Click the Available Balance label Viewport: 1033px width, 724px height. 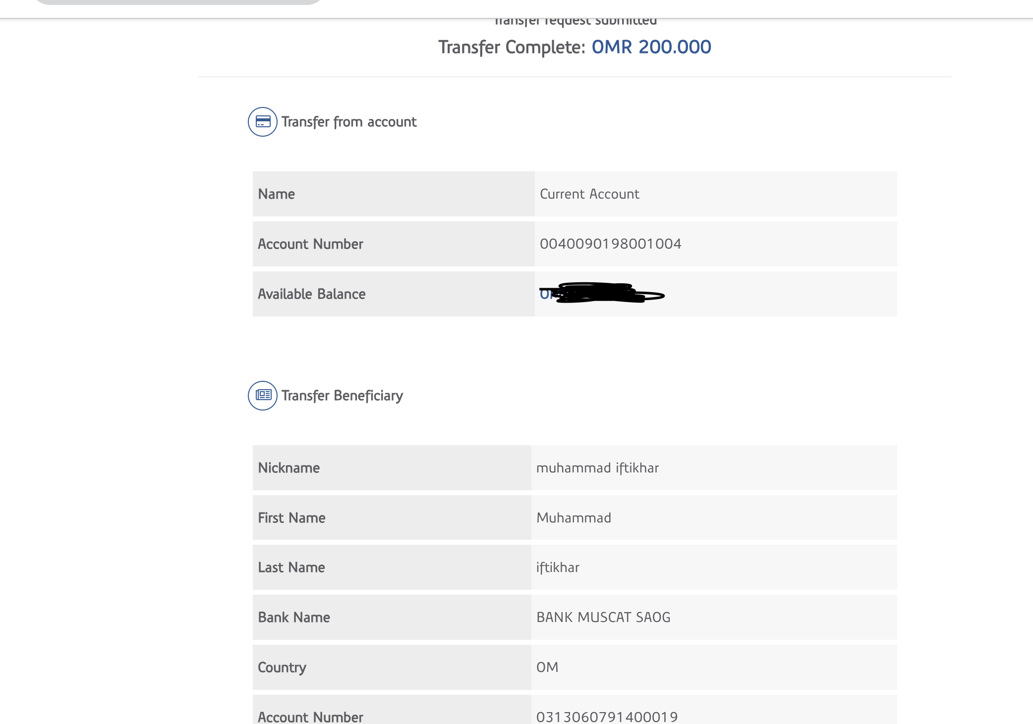pos(311,294)
